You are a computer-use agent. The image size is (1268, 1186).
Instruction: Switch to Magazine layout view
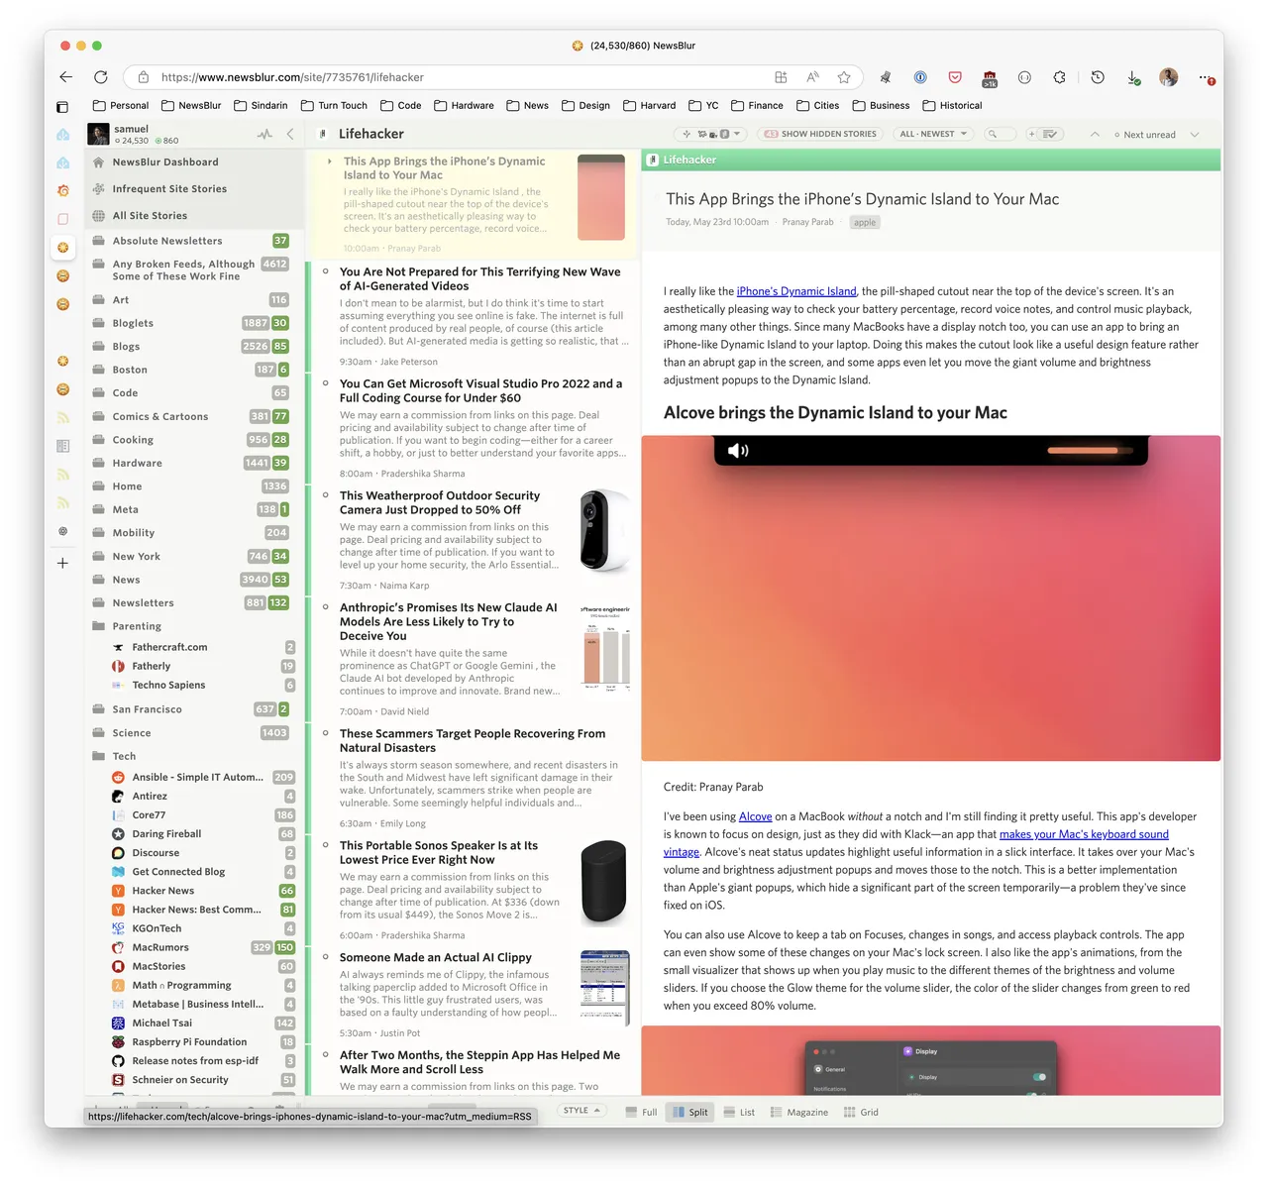(798, 1112)
